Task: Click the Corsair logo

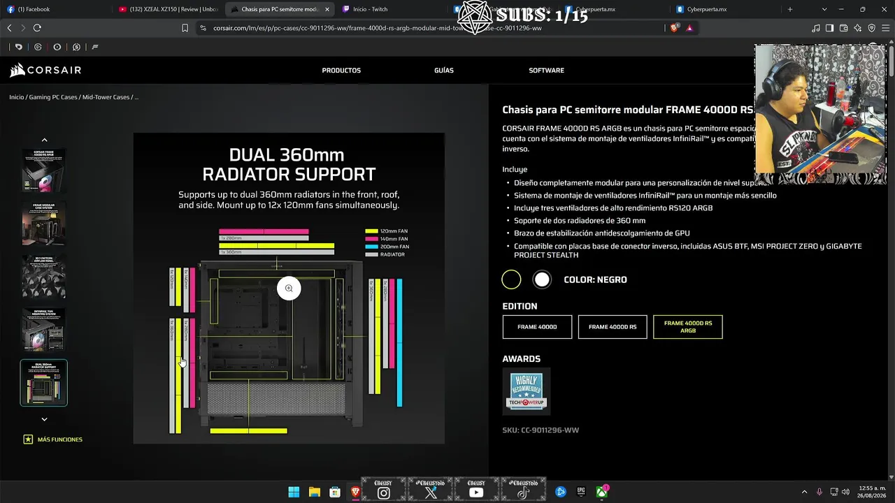Action: (45, 70)
